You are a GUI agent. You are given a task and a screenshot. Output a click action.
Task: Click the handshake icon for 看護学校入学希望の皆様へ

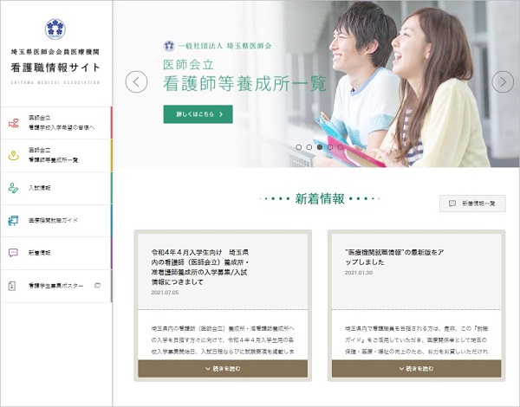pyautogui.click(x=12, y=123)
